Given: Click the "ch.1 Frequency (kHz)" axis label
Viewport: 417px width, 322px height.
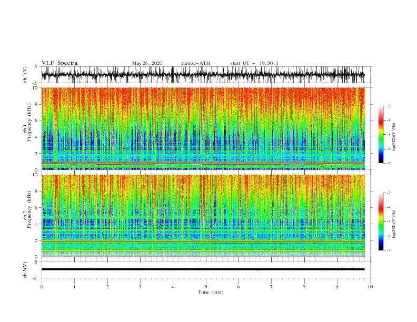Looking at the screenshot, I should coord(28,122).
